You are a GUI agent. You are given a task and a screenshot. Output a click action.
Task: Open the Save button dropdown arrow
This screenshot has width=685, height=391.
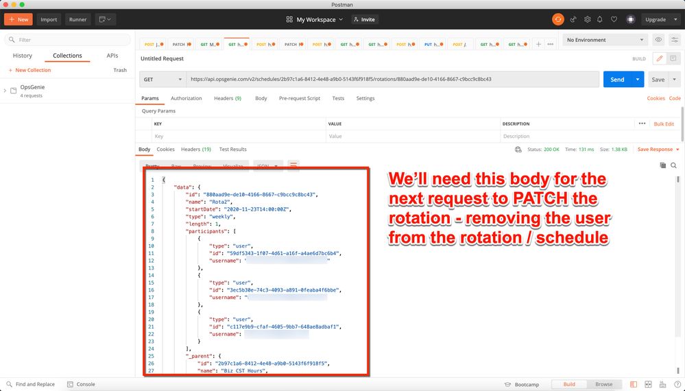point(675,80)
